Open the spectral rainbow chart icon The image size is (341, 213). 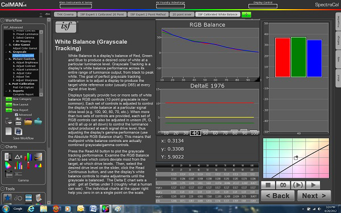38,166
